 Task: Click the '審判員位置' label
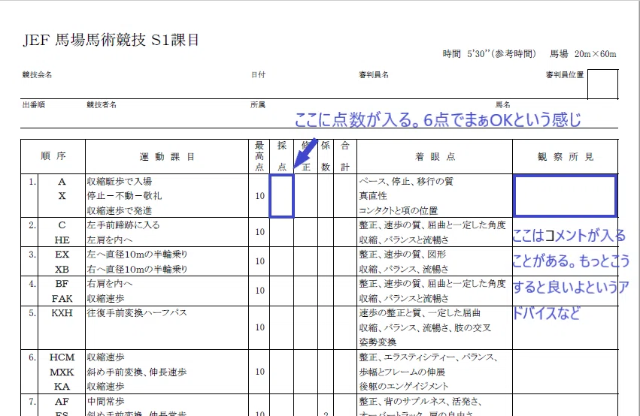pos(565,74)
